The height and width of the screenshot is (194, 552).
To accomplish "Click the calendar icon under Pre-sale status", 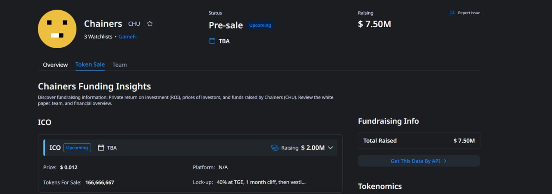I will pos(212,41).
